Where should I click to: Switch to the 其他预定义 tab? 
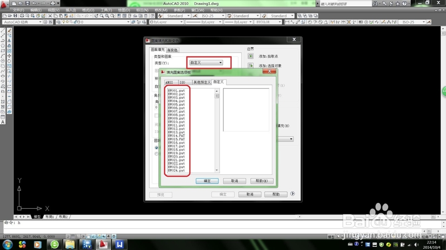[202, 82]
